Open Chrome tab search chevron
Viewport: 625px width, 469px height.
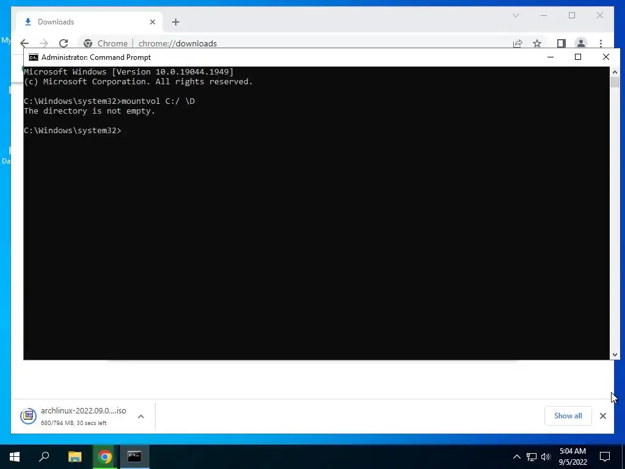click(x=516, y=15)
